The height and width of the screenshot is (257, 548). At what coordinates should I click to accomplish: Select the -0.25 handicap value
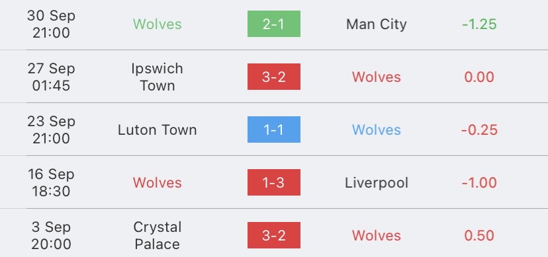pos(479,130)
